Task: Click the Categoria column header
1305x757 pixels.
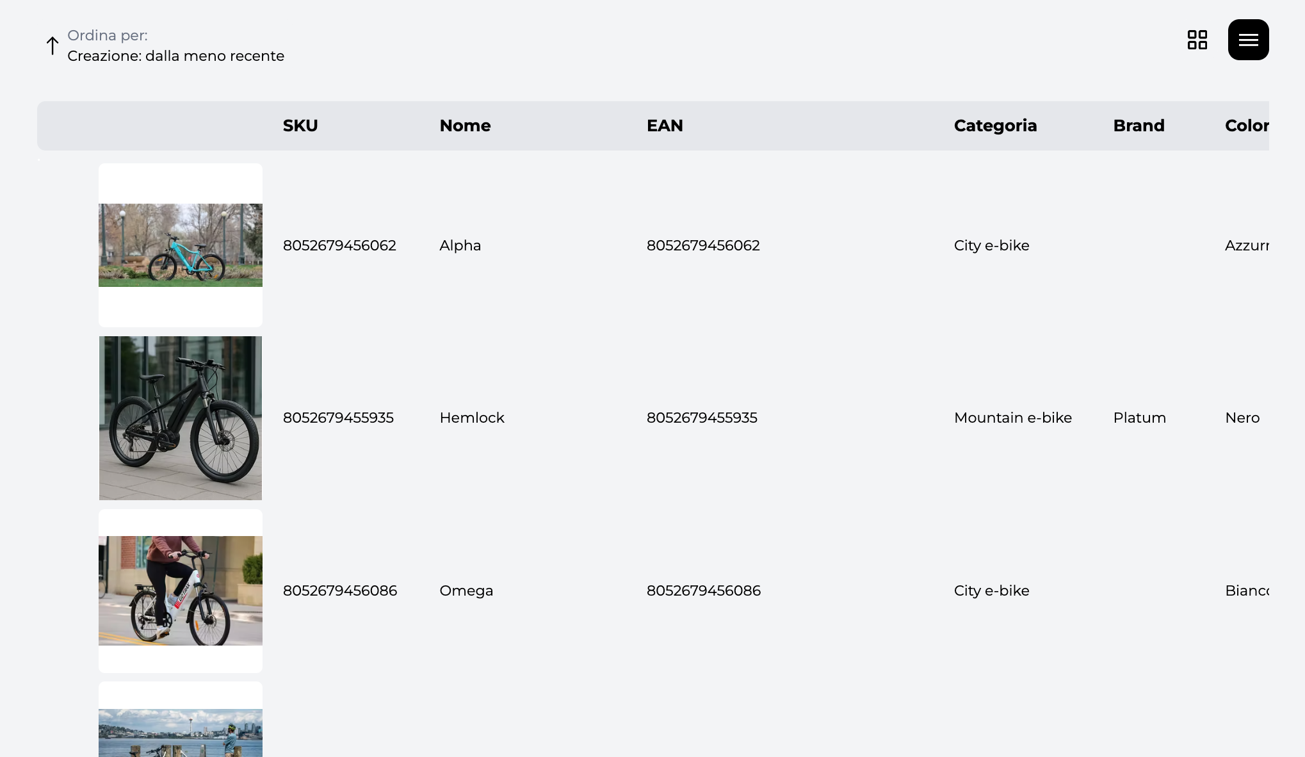Action: point(995,126)
